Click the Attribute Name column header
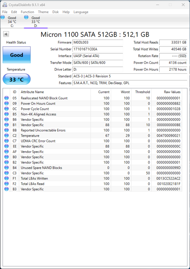Screen dimensions: 190x269 [55, 92]
